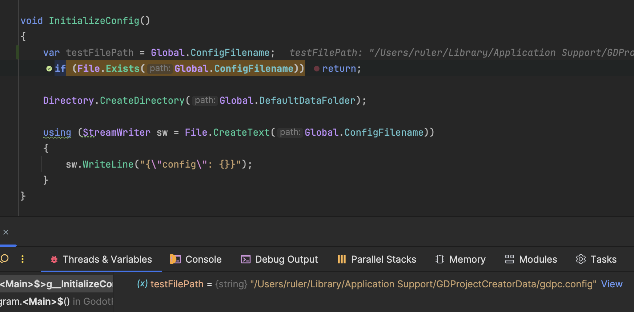Click the underlined using keyword

(x=57, y=132)
